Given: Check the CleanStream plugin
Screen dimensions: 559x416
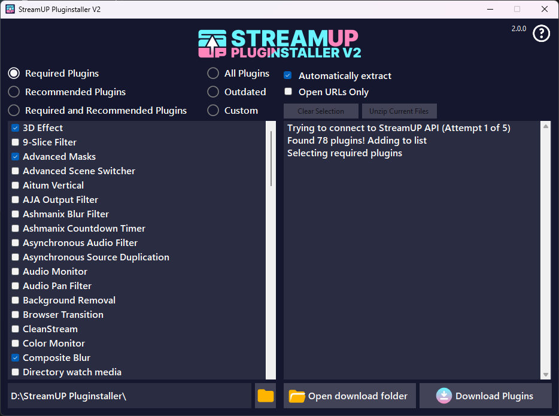Looking at the screenshot, I should 16,329.
